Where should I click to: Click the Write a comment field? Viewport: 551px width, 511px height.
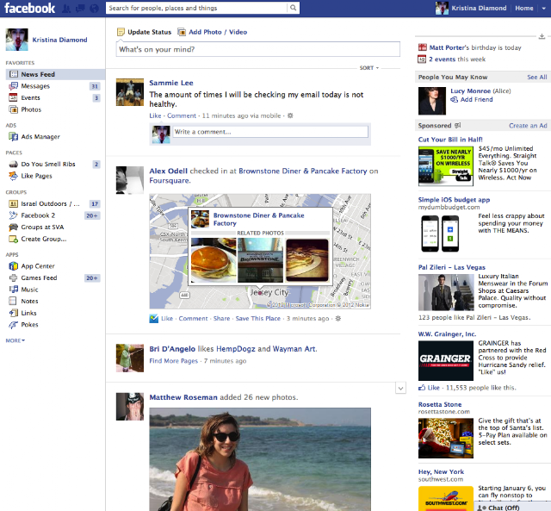pyautogui.click(x=270, y=132)
